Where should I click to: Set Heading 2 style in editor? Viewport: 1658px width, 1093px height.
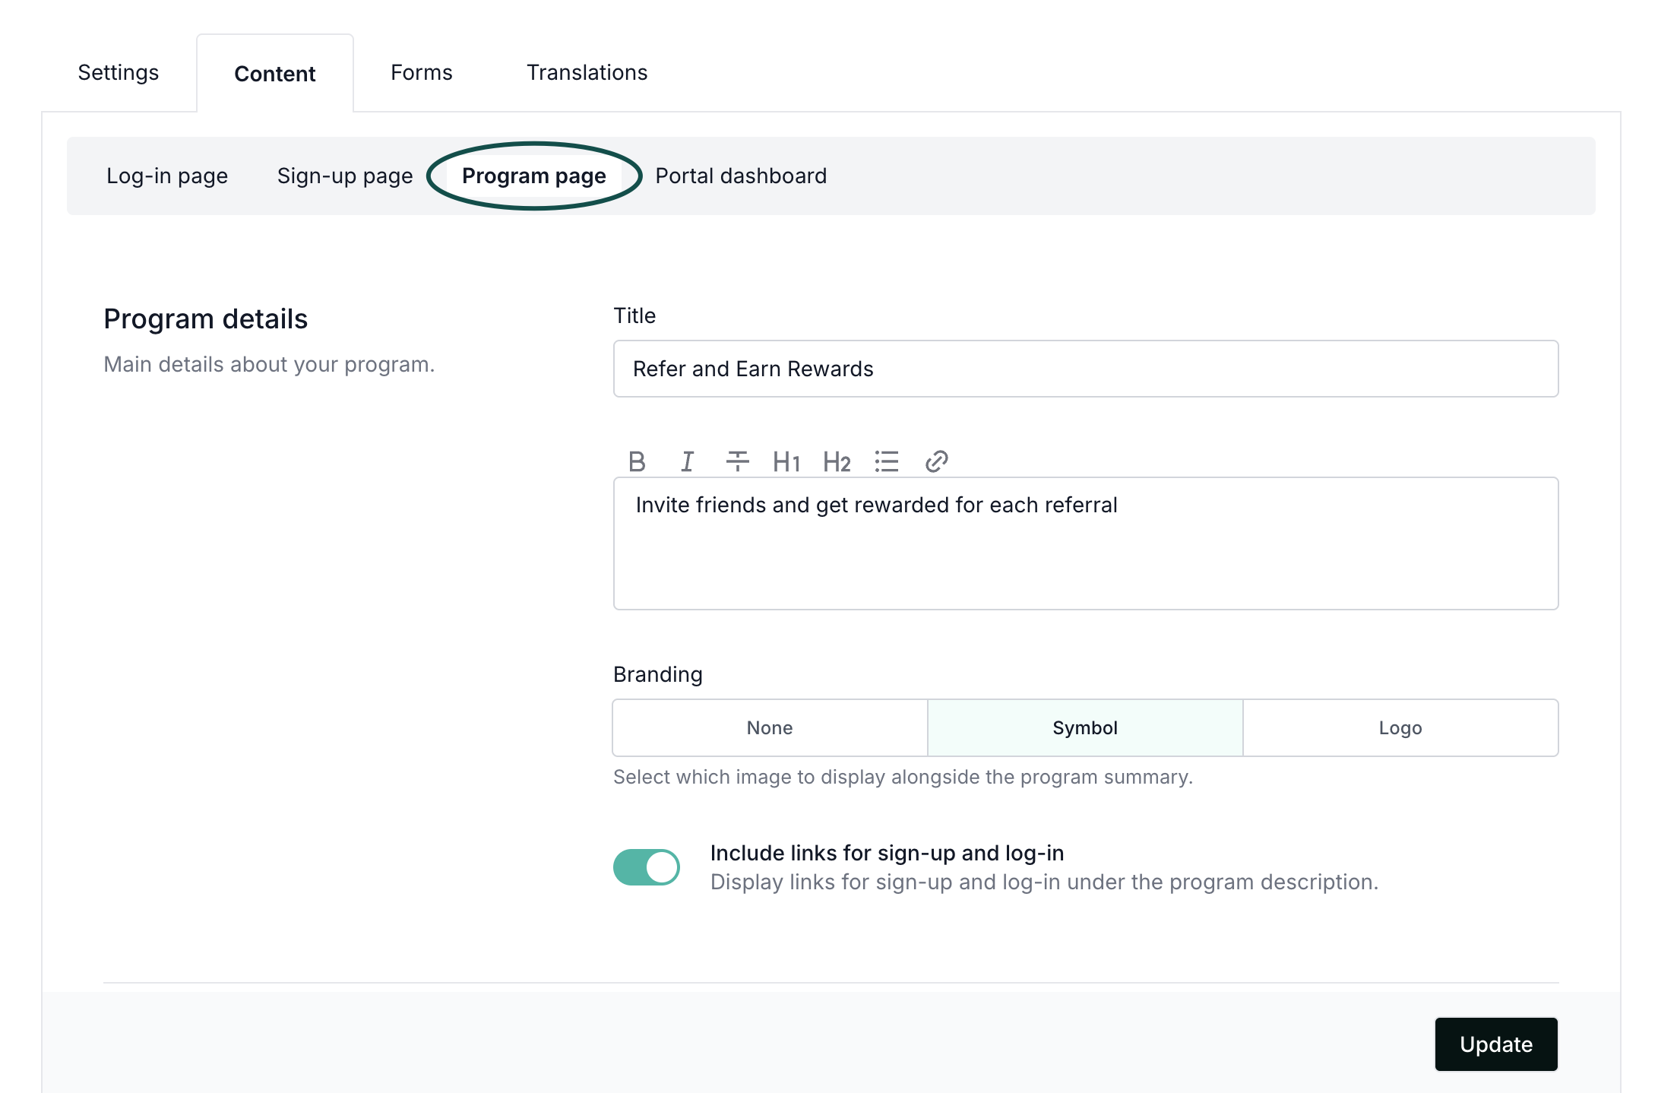pos(837,461)
